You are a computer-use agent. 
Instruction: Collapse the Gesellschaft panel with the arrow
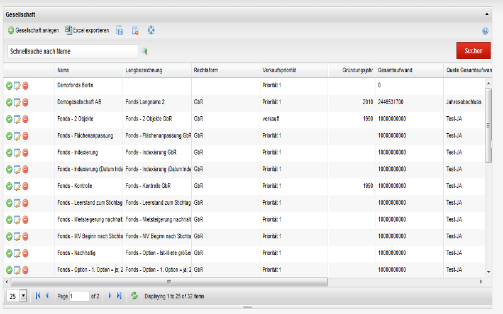coord(487,14)
